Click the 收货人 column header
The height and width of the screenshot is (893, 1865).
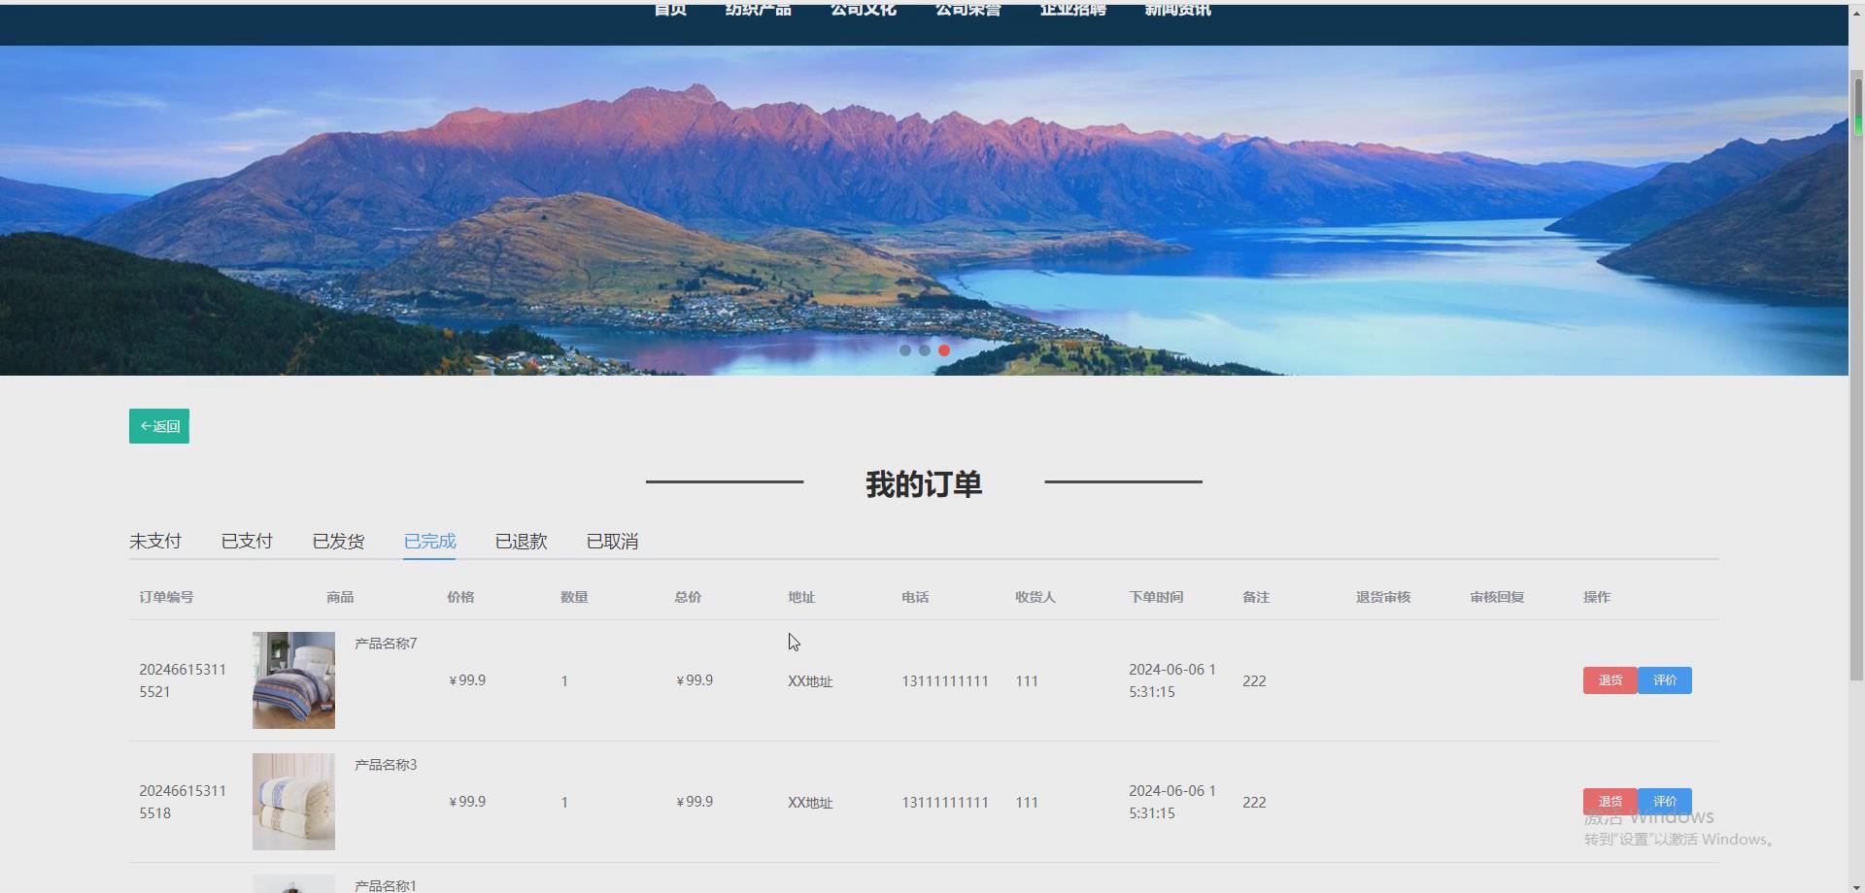pyautogui.click(x=1035, y=597)
